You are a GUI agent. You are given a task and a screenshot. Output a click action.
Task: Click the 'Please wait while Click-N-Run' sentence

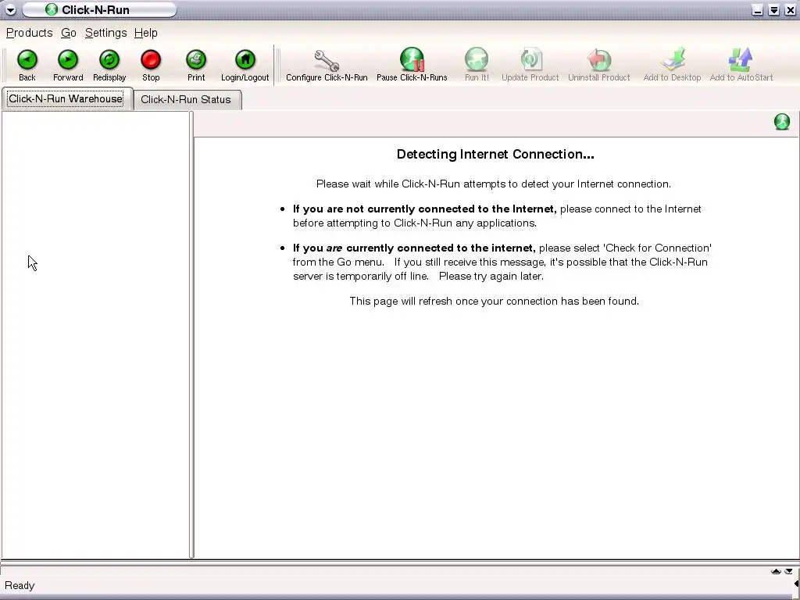[494, 184]
